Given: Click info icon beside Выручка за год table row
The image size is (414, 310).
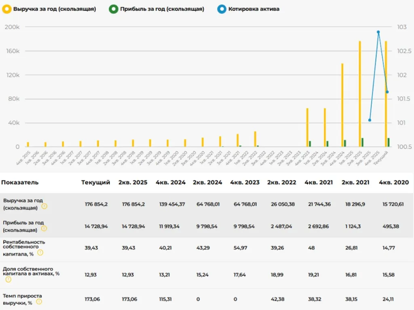Looking at the screenshot, I should pyautogui.click(x=44, y=206).
